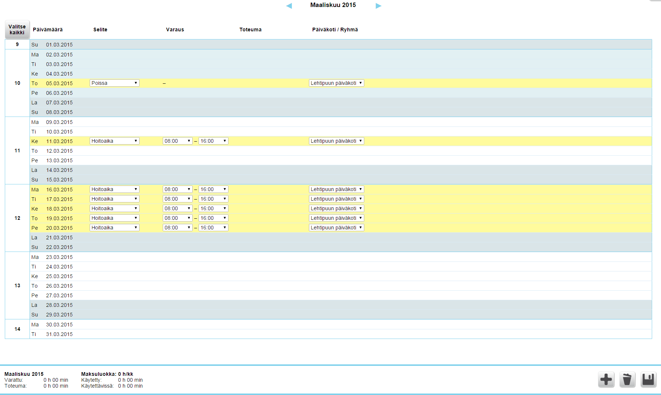Select week 14 number cell
The image size is (661, 395).
(x=17, y=329)
